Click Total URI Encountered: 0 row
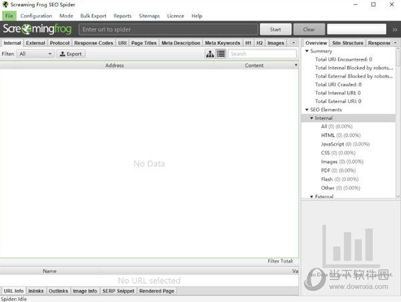The image size is (401, 302). click(x=344, y=59)
